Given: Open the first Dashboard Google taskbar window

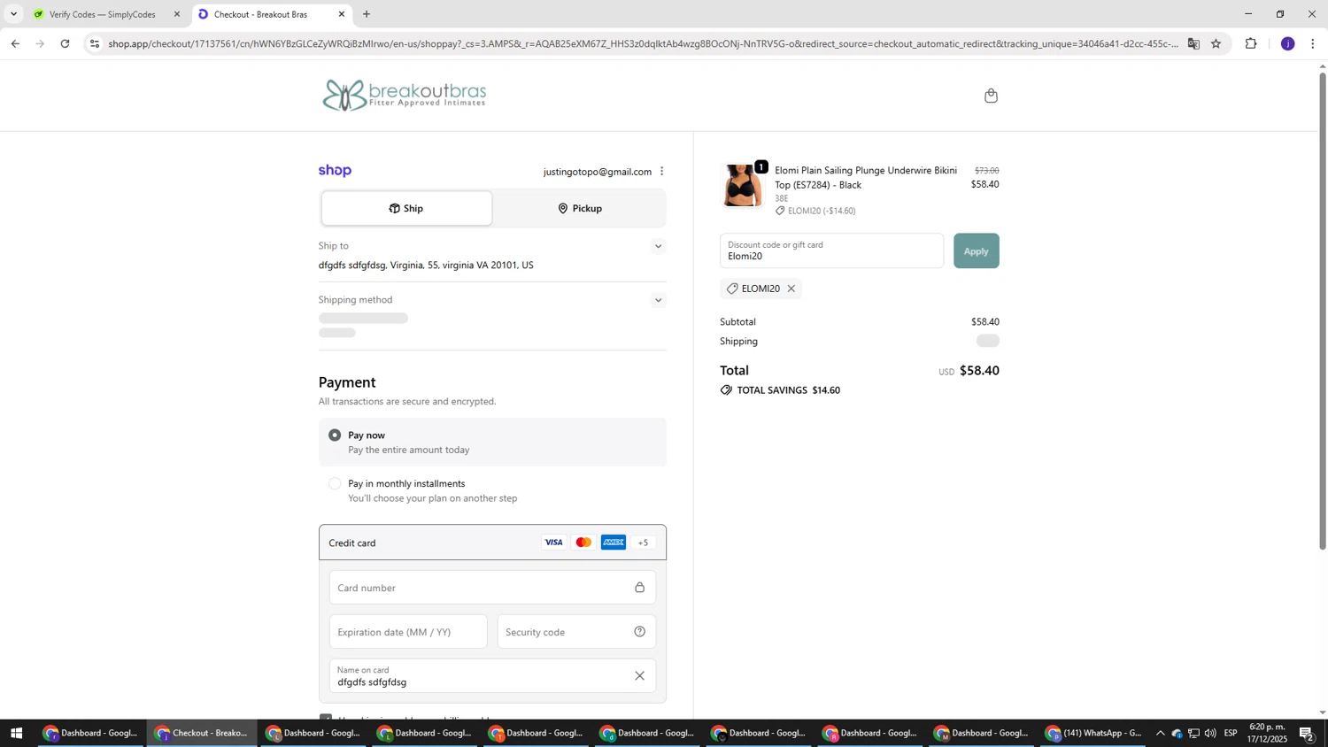Looking at the screenshot, I should 90,733.
